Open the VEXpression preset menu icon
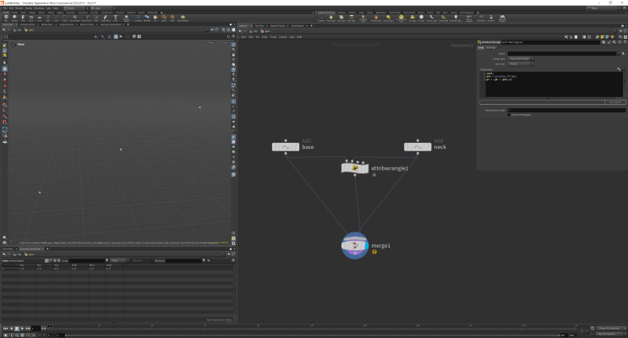The image size is (628, 338). 624,69
